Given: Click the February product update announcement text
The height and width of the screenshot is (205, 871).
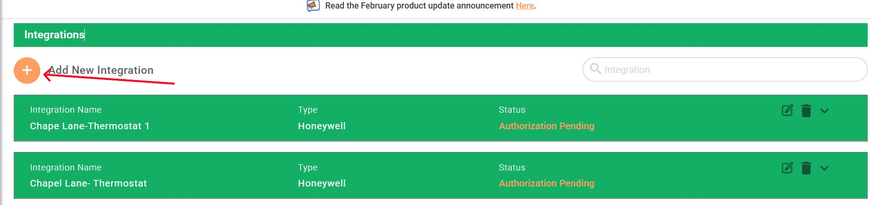Looking at the screenshot, I should [419, 6].
